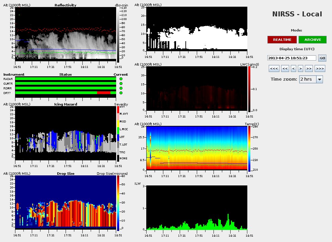Viewport: 332px width, 242px height.
Task: Step forward with single right arrow
Action: click(x=301, y=69)
